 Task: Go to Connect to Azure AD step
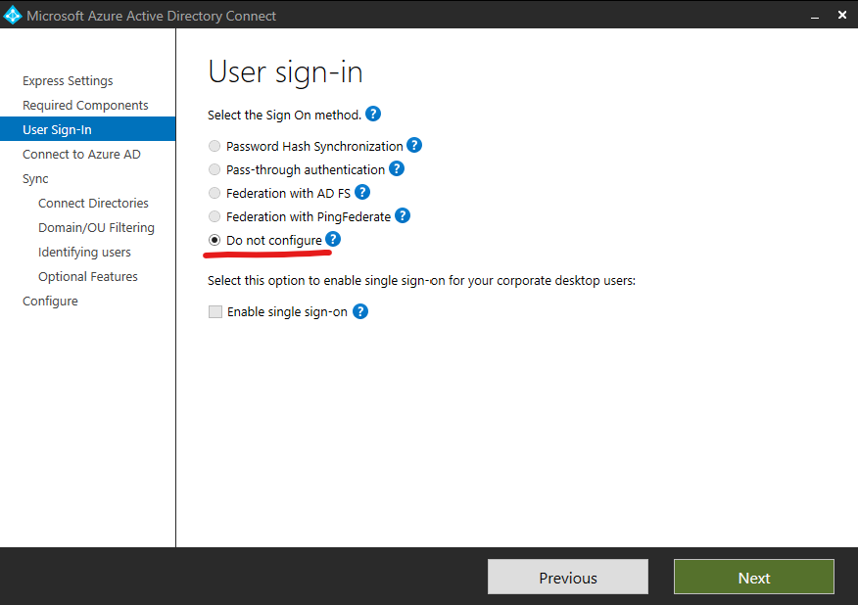click(81, 155)
